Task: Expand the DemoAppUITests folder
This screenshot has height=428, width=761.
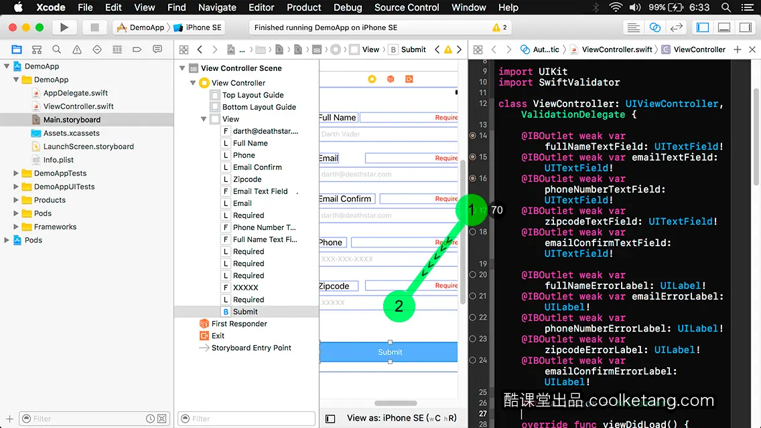Action: tap(16, 187)
